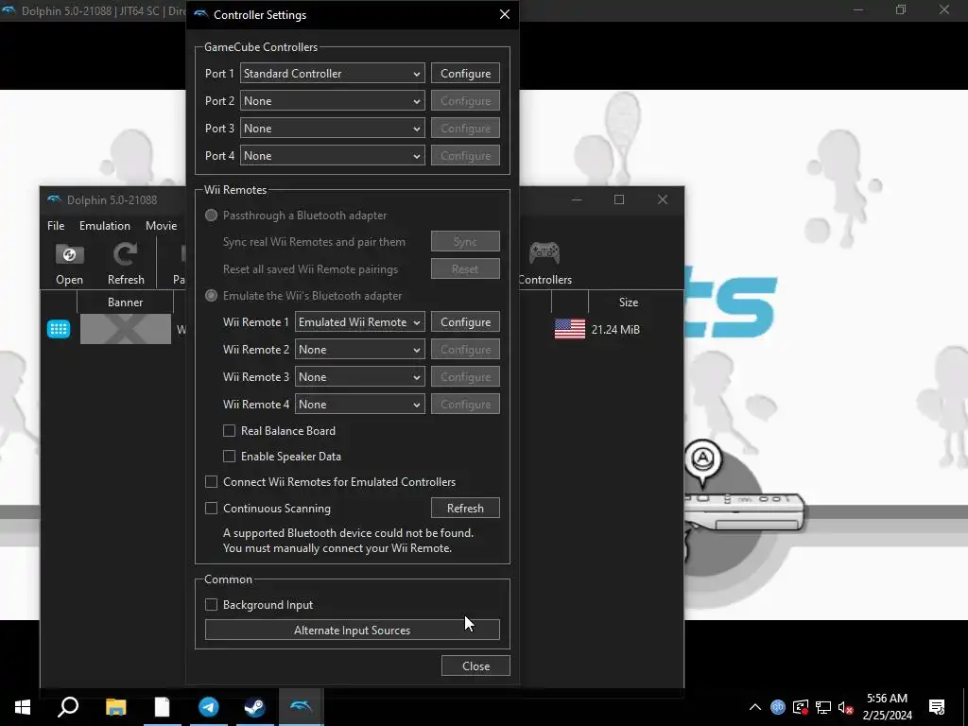Open Wii Remote 1 Emulated Wii Remote dropdown

[x=360, y=322]
